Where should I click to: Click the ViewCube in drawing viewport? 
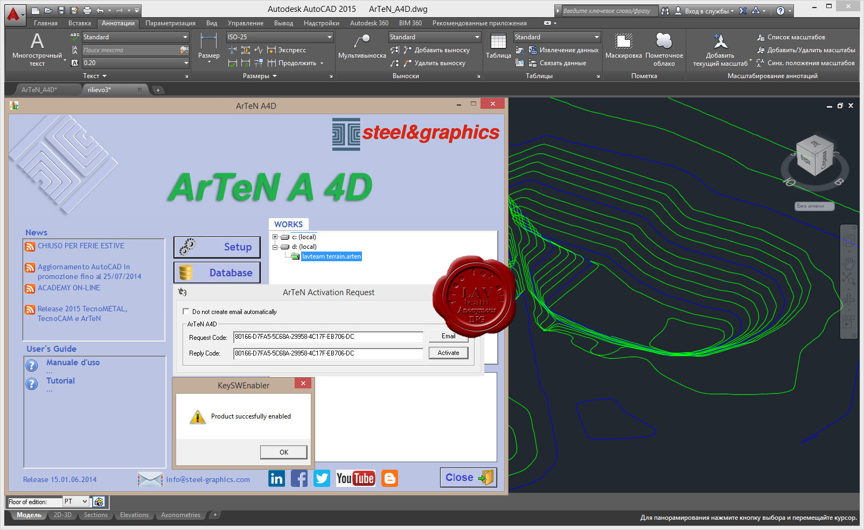point(814,156)
